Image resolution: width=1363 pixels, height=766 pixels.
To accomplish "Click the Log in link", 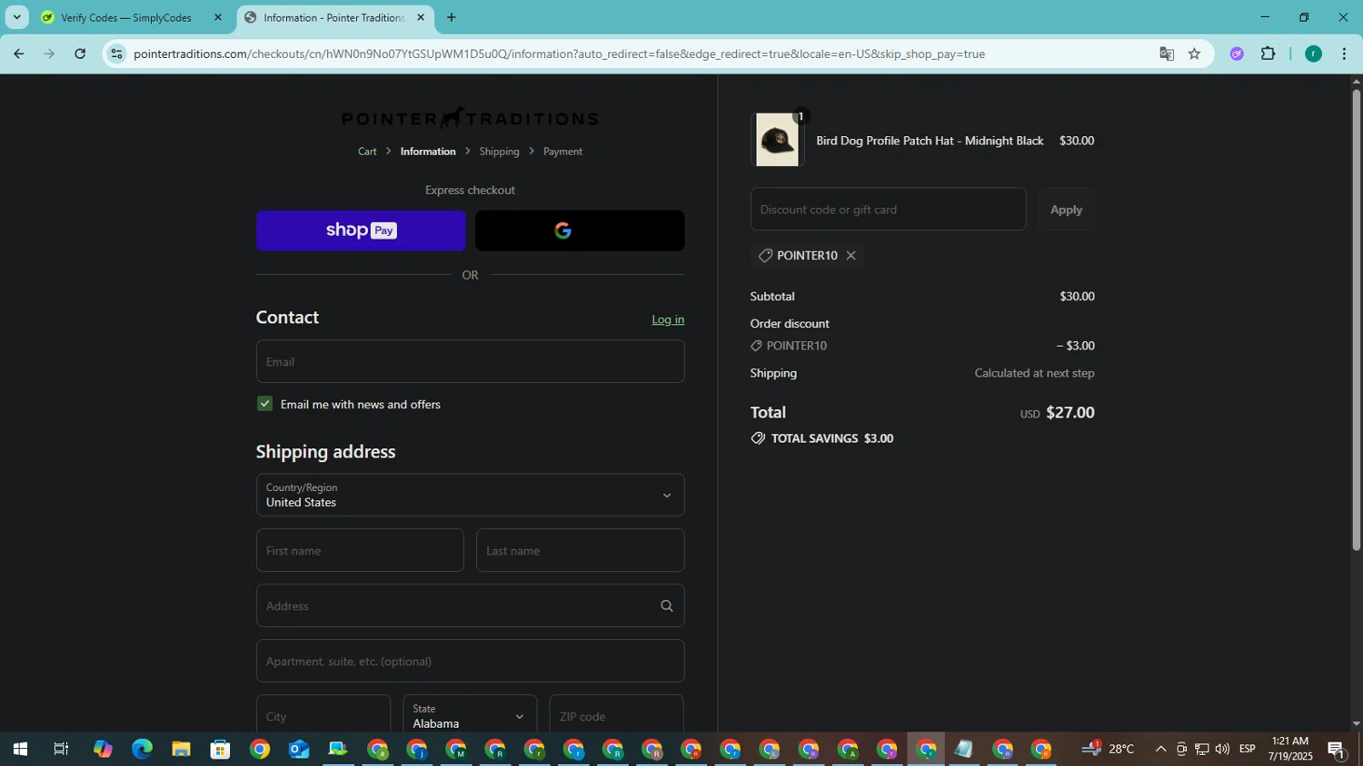I will tap(668, 319).
